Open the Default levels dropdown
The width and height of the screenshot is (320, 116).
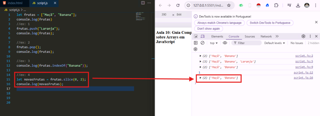274,43
